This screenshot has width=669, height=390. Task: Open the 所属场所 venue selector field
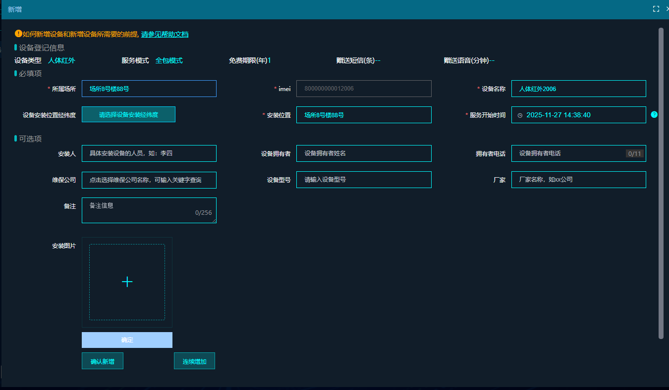point(149,88)
